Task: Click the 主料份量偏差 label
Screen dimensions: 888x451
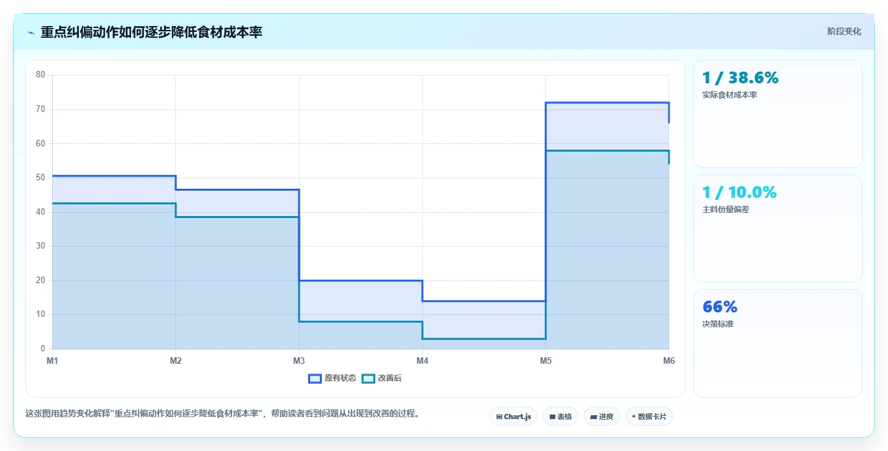Action: (726, 210)
